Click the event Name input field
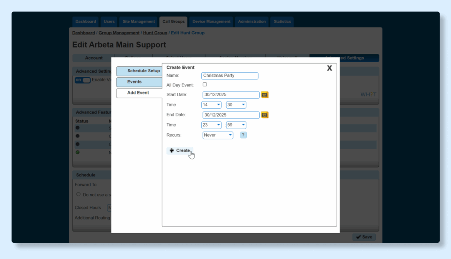Image resolution: width=451 pixels, height=259 pixels. pos(230,76)
